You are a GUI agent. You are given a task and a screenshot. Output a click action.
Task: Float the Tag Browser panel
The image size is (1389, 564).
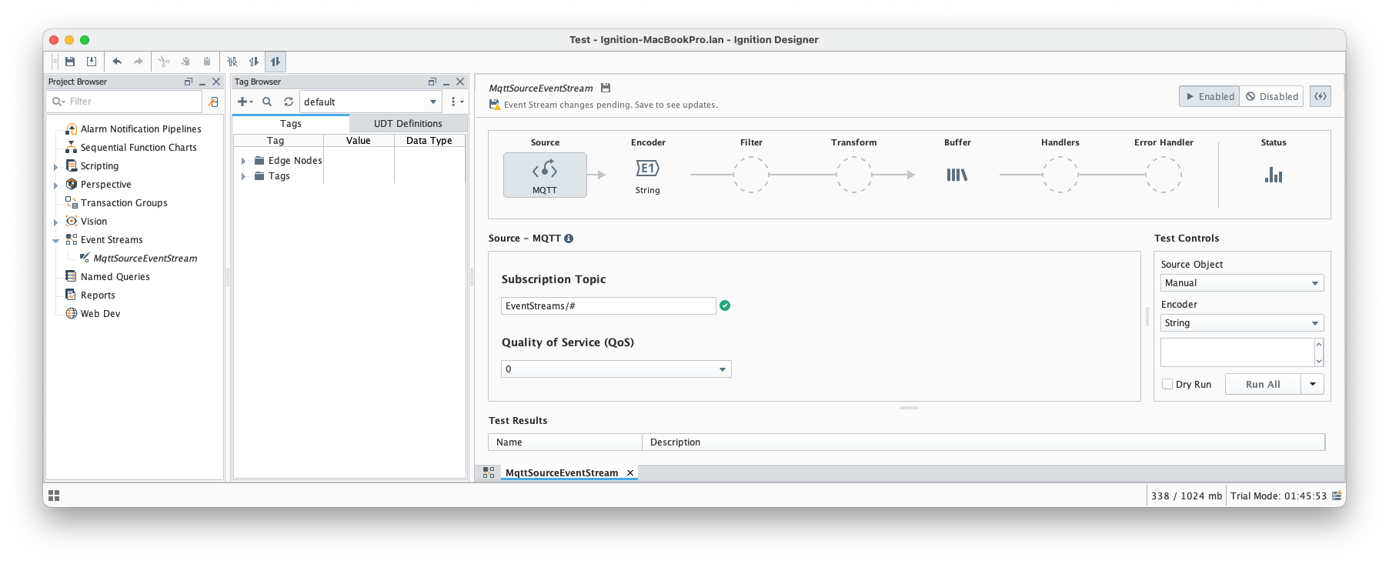432,82
